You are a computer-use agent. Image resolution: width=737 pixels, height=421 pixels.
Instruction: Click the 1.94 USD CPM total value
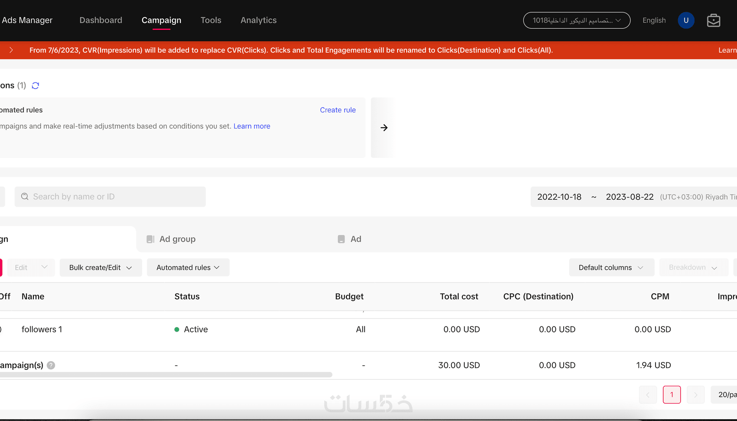(x=653, y=365)
